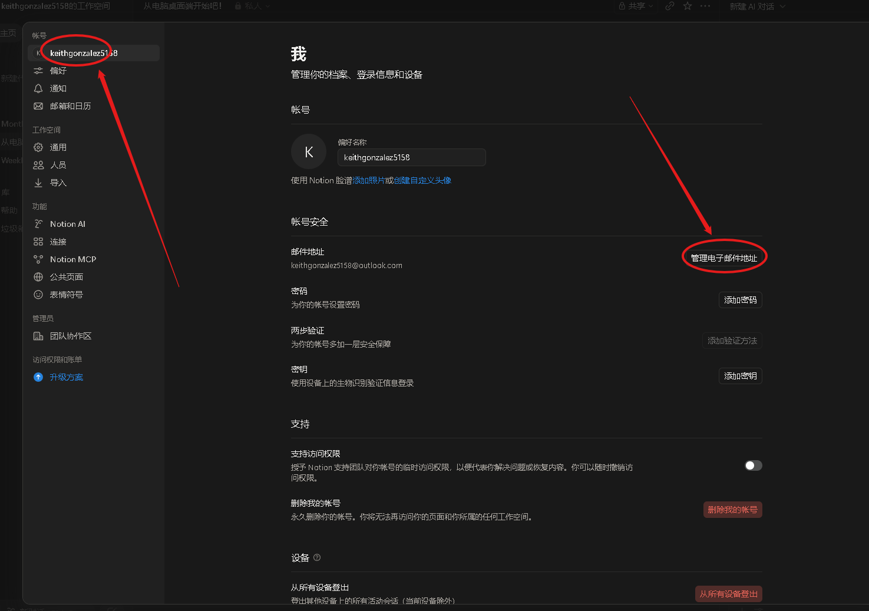The width and height of the screenshot is (869, 611).
Task: Click the help icon beside 设备
Action: 317,557
